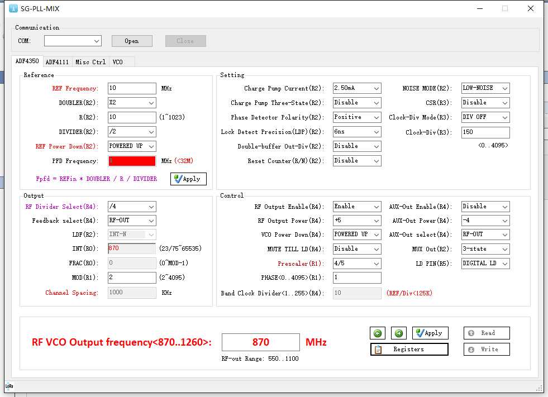Click the Open COM port button
548x397 pixels.
pyautogui.click(x=132, y=41)
